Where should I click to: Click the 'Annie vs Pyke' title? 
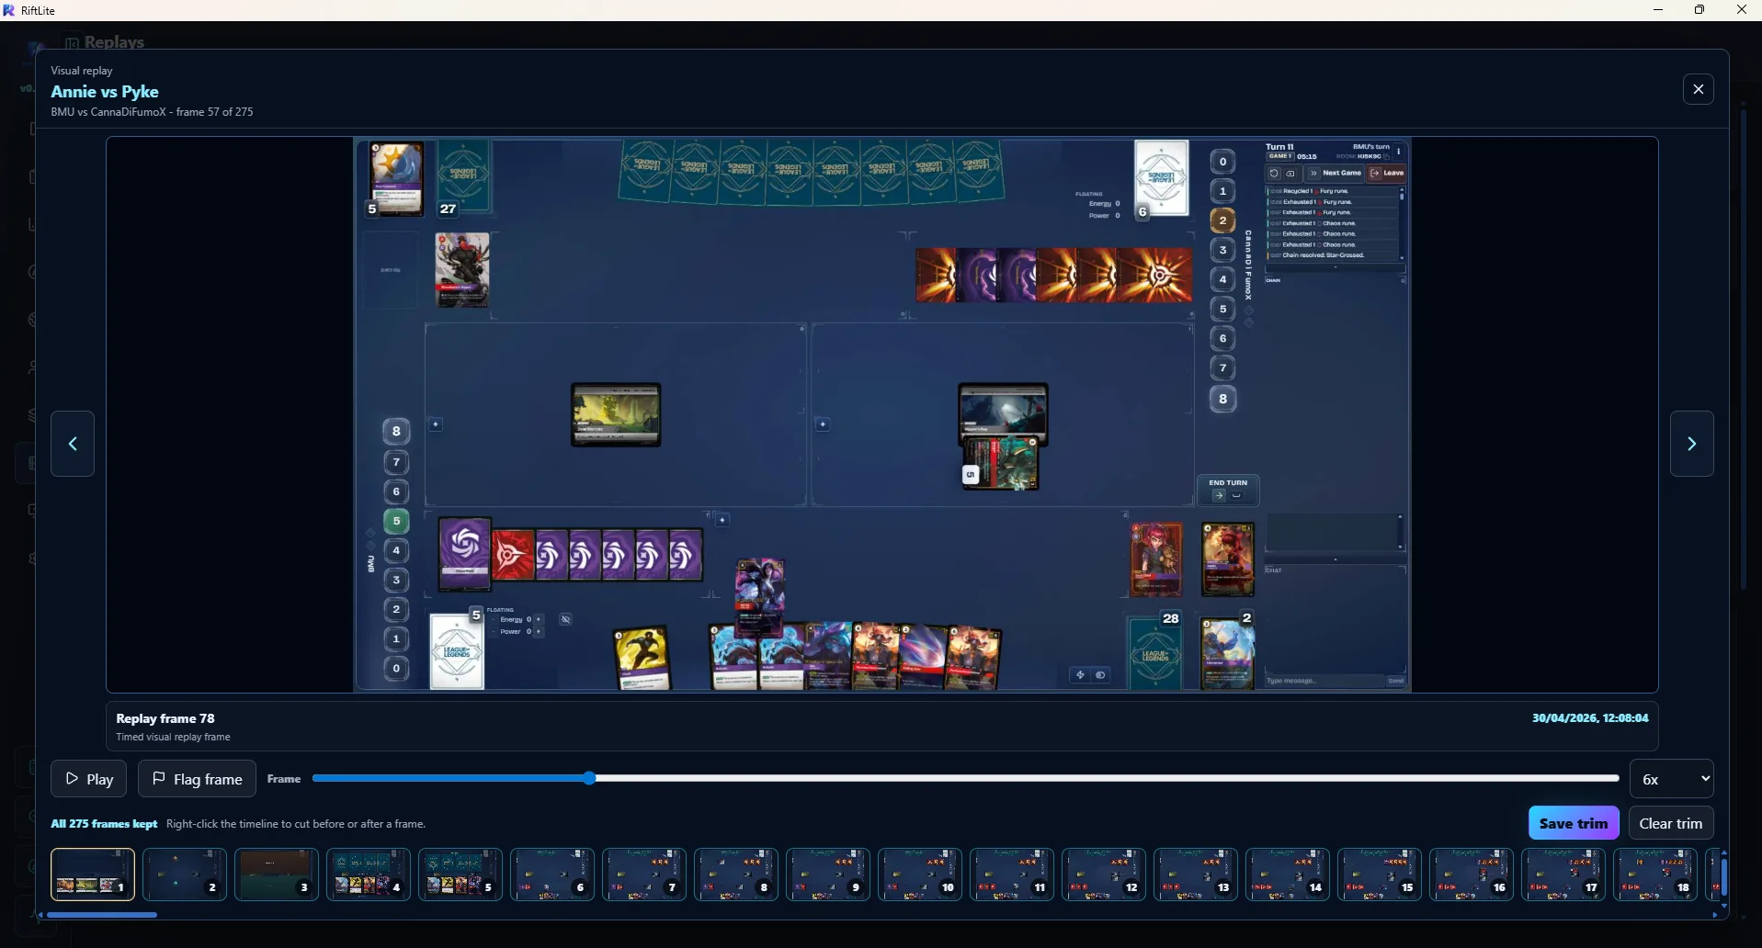[x=105, y=91]
